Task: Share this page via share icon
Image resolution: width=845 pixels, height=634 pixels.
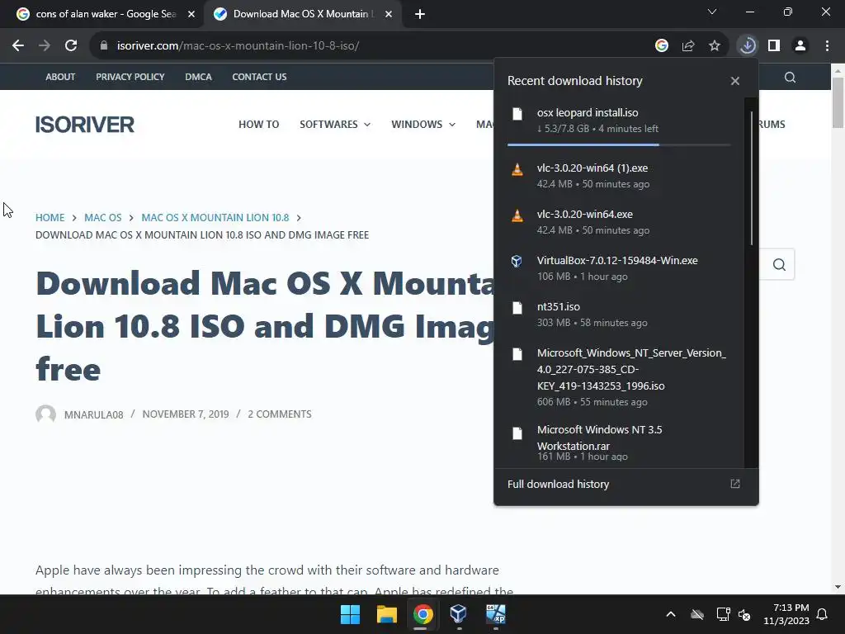Action: pyautogui.click(x=688, y=46)
